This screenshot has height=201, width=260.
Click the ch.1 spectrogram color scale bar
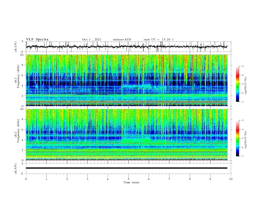click(x=237, y=84)
